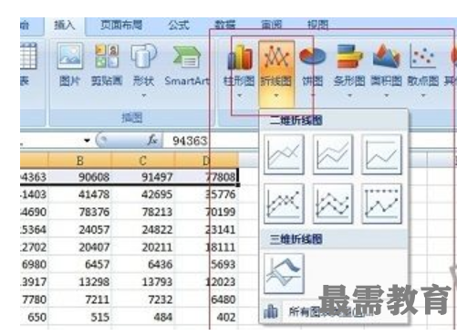Screen dimensions: 457x336
Task: Select cell containing 41478
Action: [79, 194]
